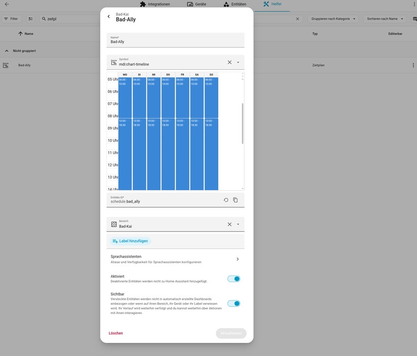Click the Editierbar column header

tap(395, 34)
